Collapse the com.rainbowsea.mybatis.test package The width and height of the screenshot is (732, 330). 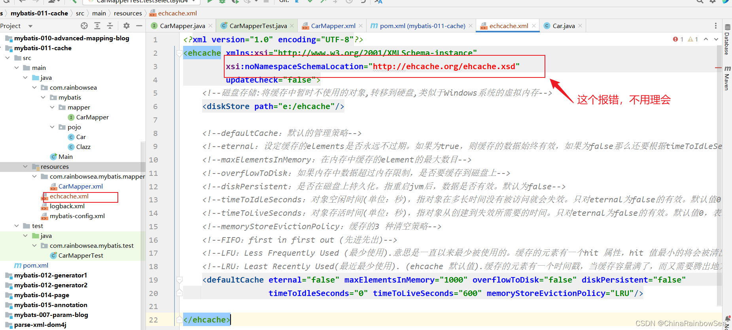(34, 246)
